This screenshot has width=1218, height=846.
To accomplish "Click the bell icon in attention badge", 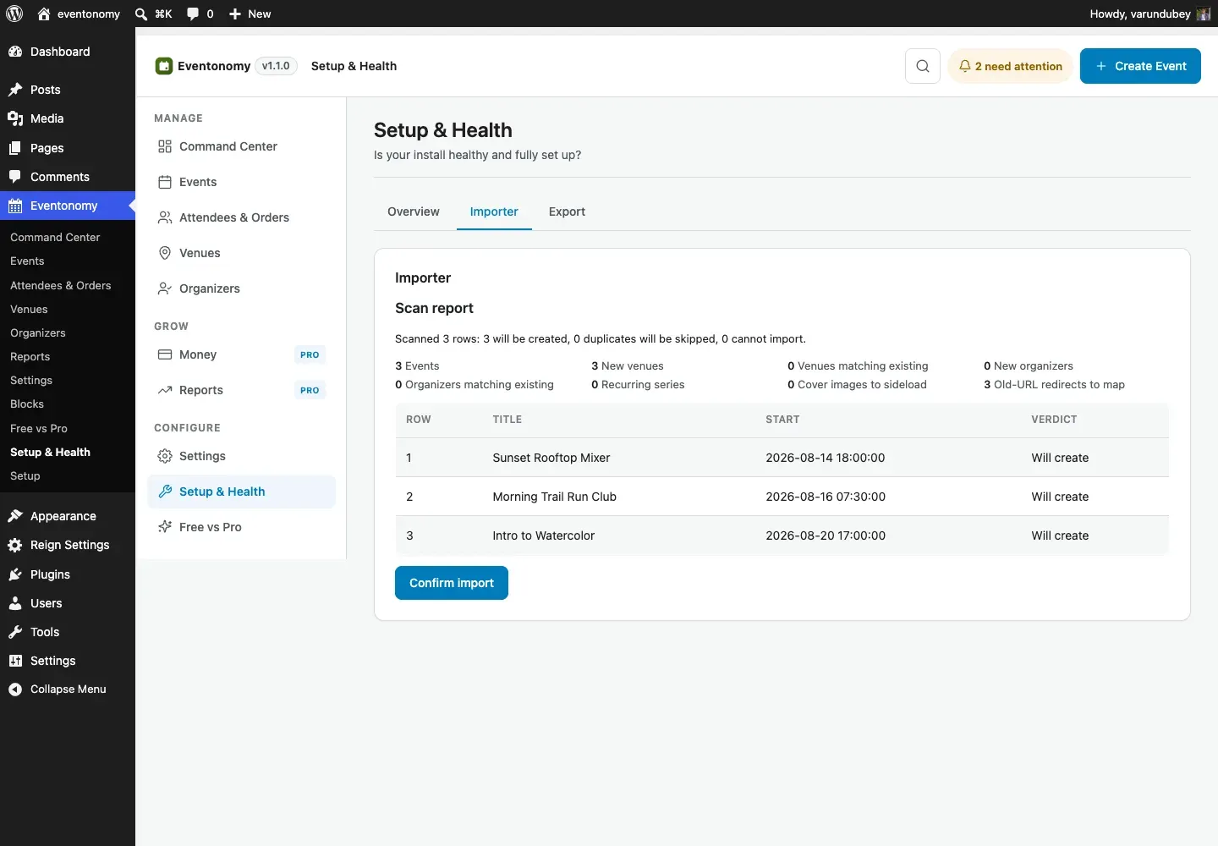I will point(964,66).
